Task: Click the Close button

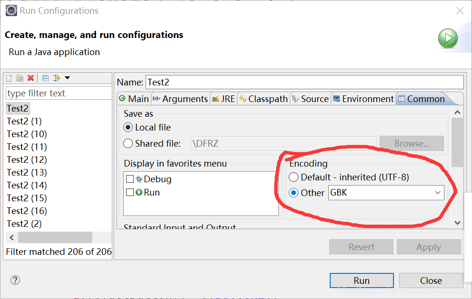Action: [x=431, y=280]
